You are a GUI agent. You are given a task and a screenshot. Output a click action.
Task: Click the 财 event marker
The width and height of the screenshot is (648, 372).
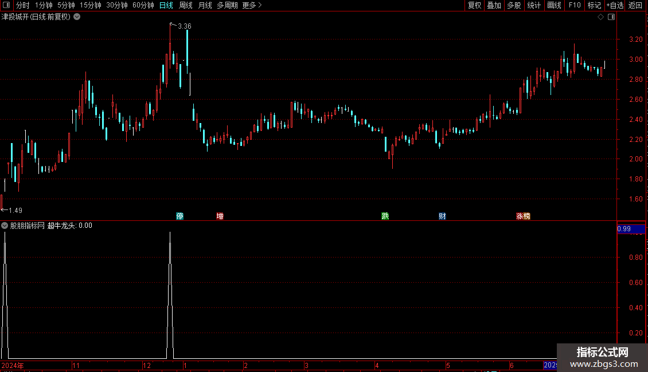(x=442, y=216)
